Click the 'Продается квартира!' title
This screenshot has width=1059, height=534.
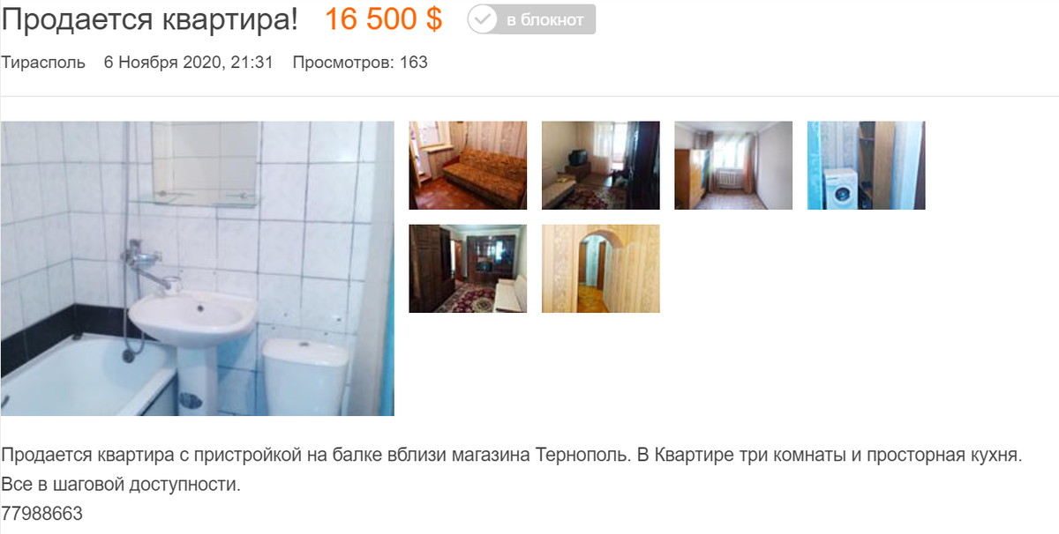click(x=150, y=19)
